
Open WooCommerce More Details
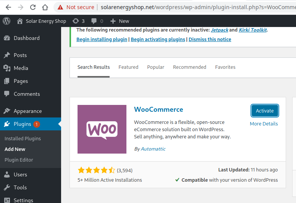point(264,124)
